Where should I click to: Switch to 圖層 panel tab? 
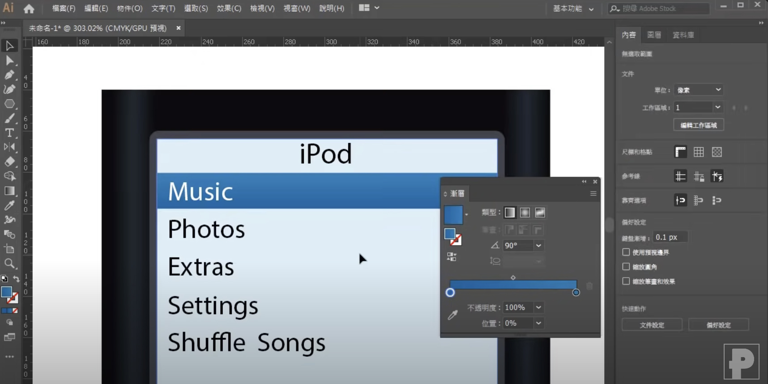click(654, 35)
